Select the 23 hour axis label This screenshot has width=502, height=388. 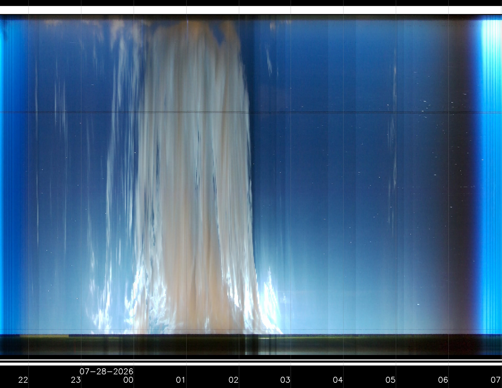pos(76,380)
